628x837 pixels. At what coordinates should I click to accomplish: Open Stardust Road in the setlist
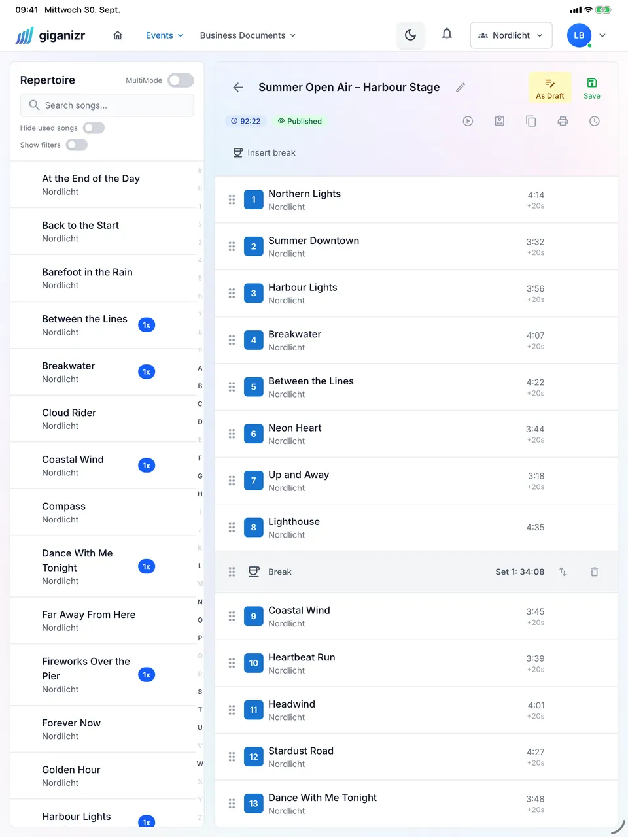coord(416,757)
